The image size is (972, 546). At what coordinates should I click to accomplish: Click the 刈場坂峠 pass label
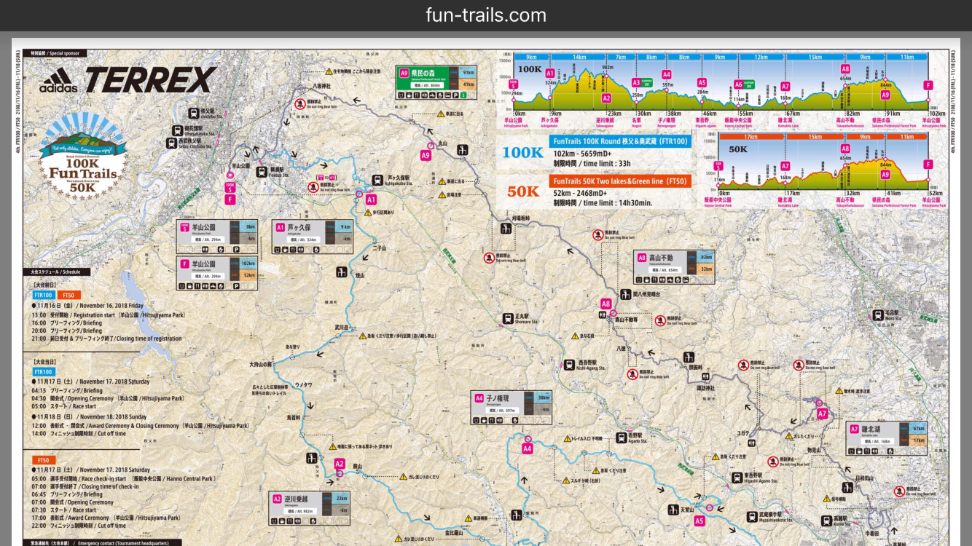pyautogui.click(x=521, y=217)
